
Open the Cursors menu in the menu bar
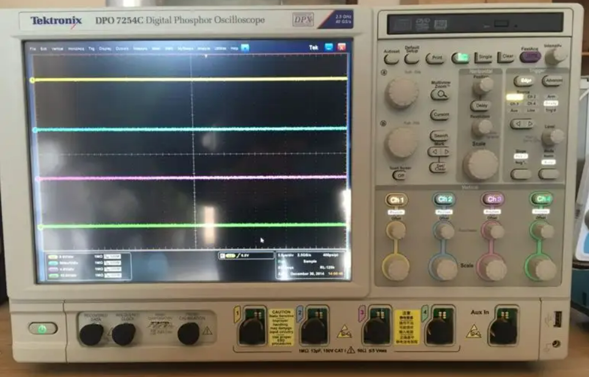pyautogui.click(x=122, y=49)
